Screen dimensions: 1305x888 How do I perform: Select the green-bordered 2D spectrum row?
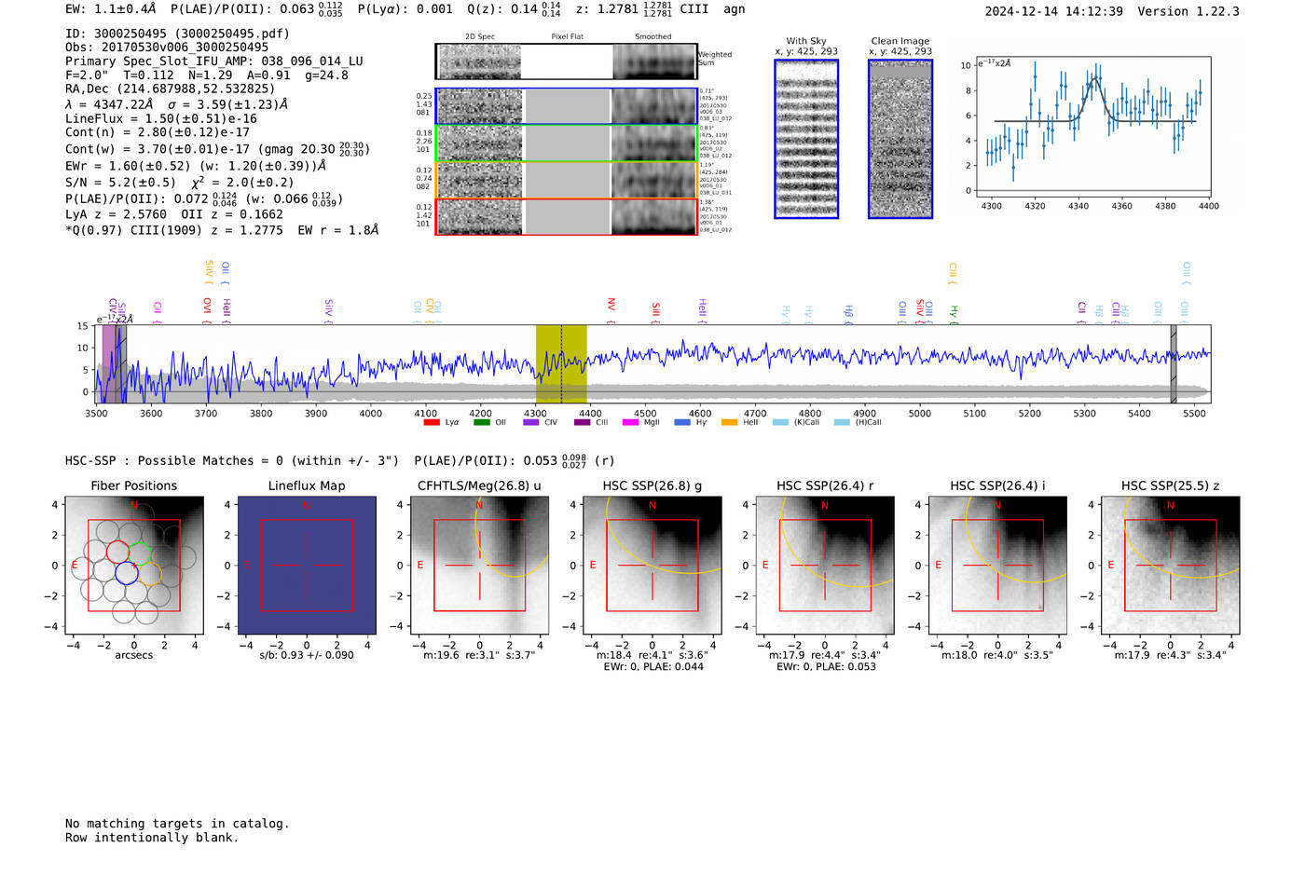[567, 143]
